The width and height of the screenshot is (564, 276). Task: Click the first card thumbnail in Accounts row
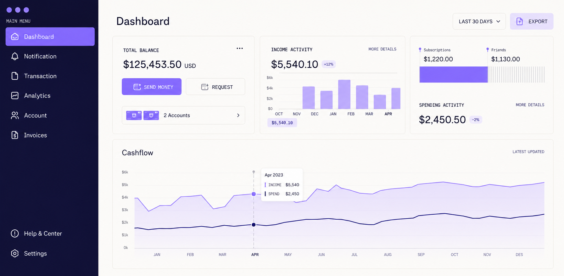(x=134, y=115)
